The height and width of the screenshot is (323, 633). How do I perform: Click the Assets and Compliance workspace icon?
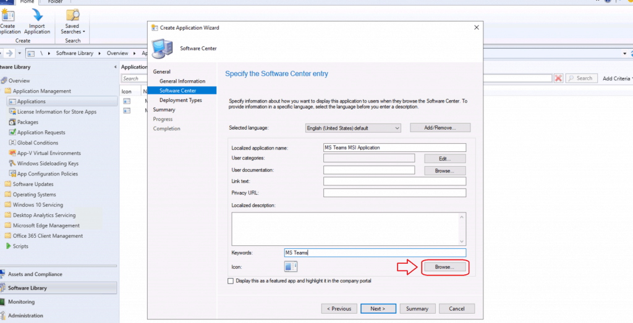pos(3,274)
